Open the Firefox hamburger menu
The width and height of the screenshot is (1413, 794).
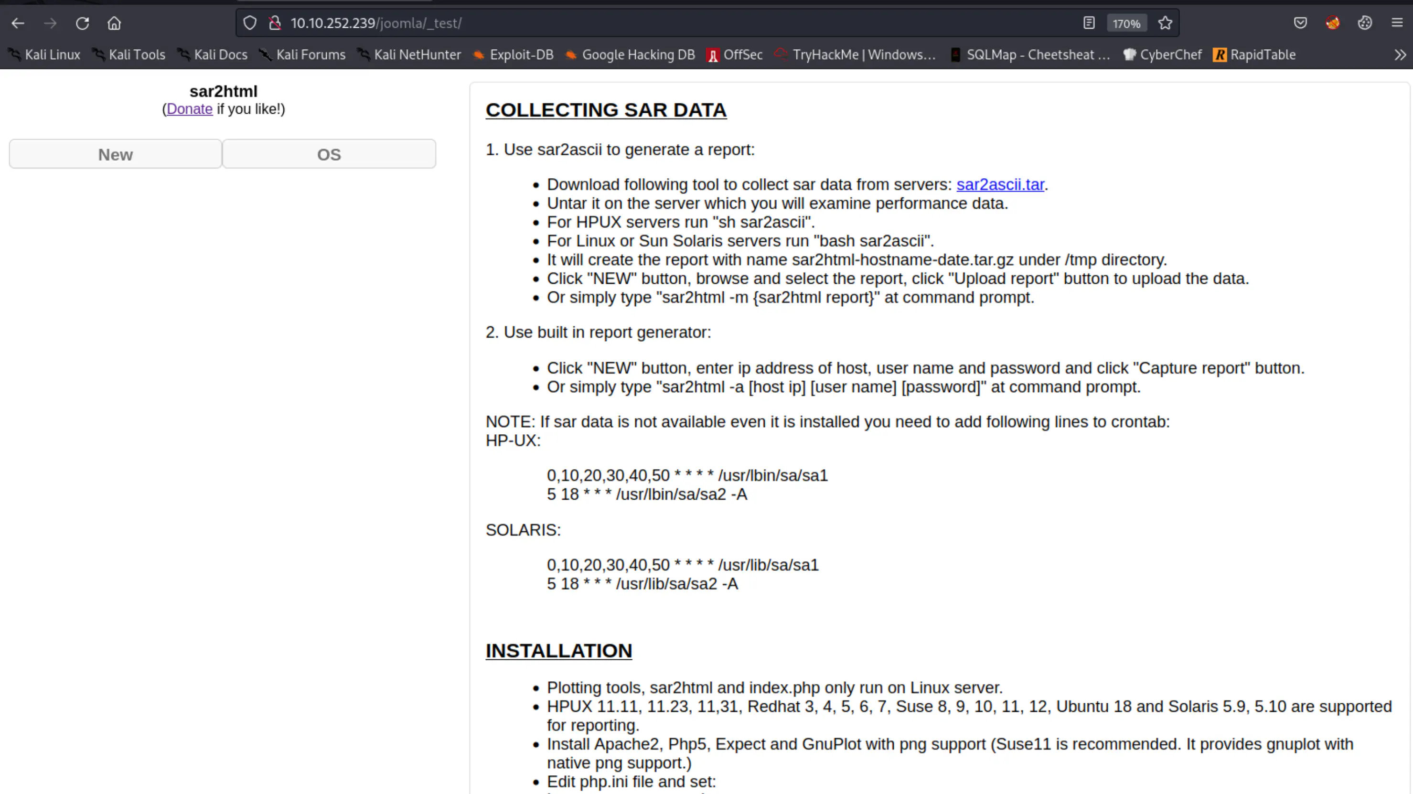tap(1397, 23)
